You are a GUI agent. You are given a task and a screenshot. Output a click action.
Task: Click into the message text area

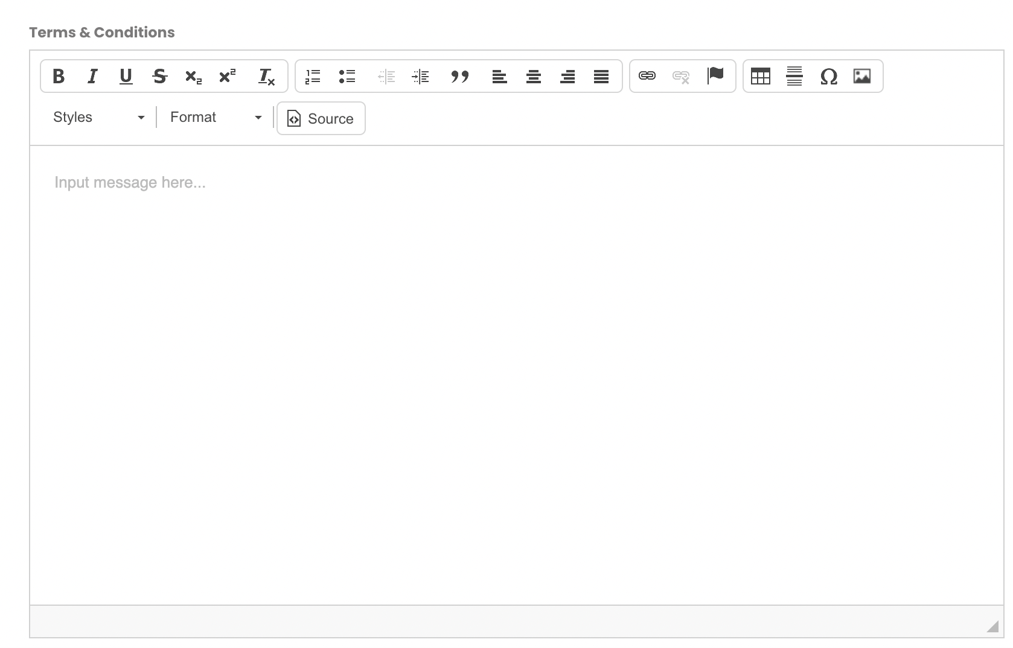pos(517,375)
